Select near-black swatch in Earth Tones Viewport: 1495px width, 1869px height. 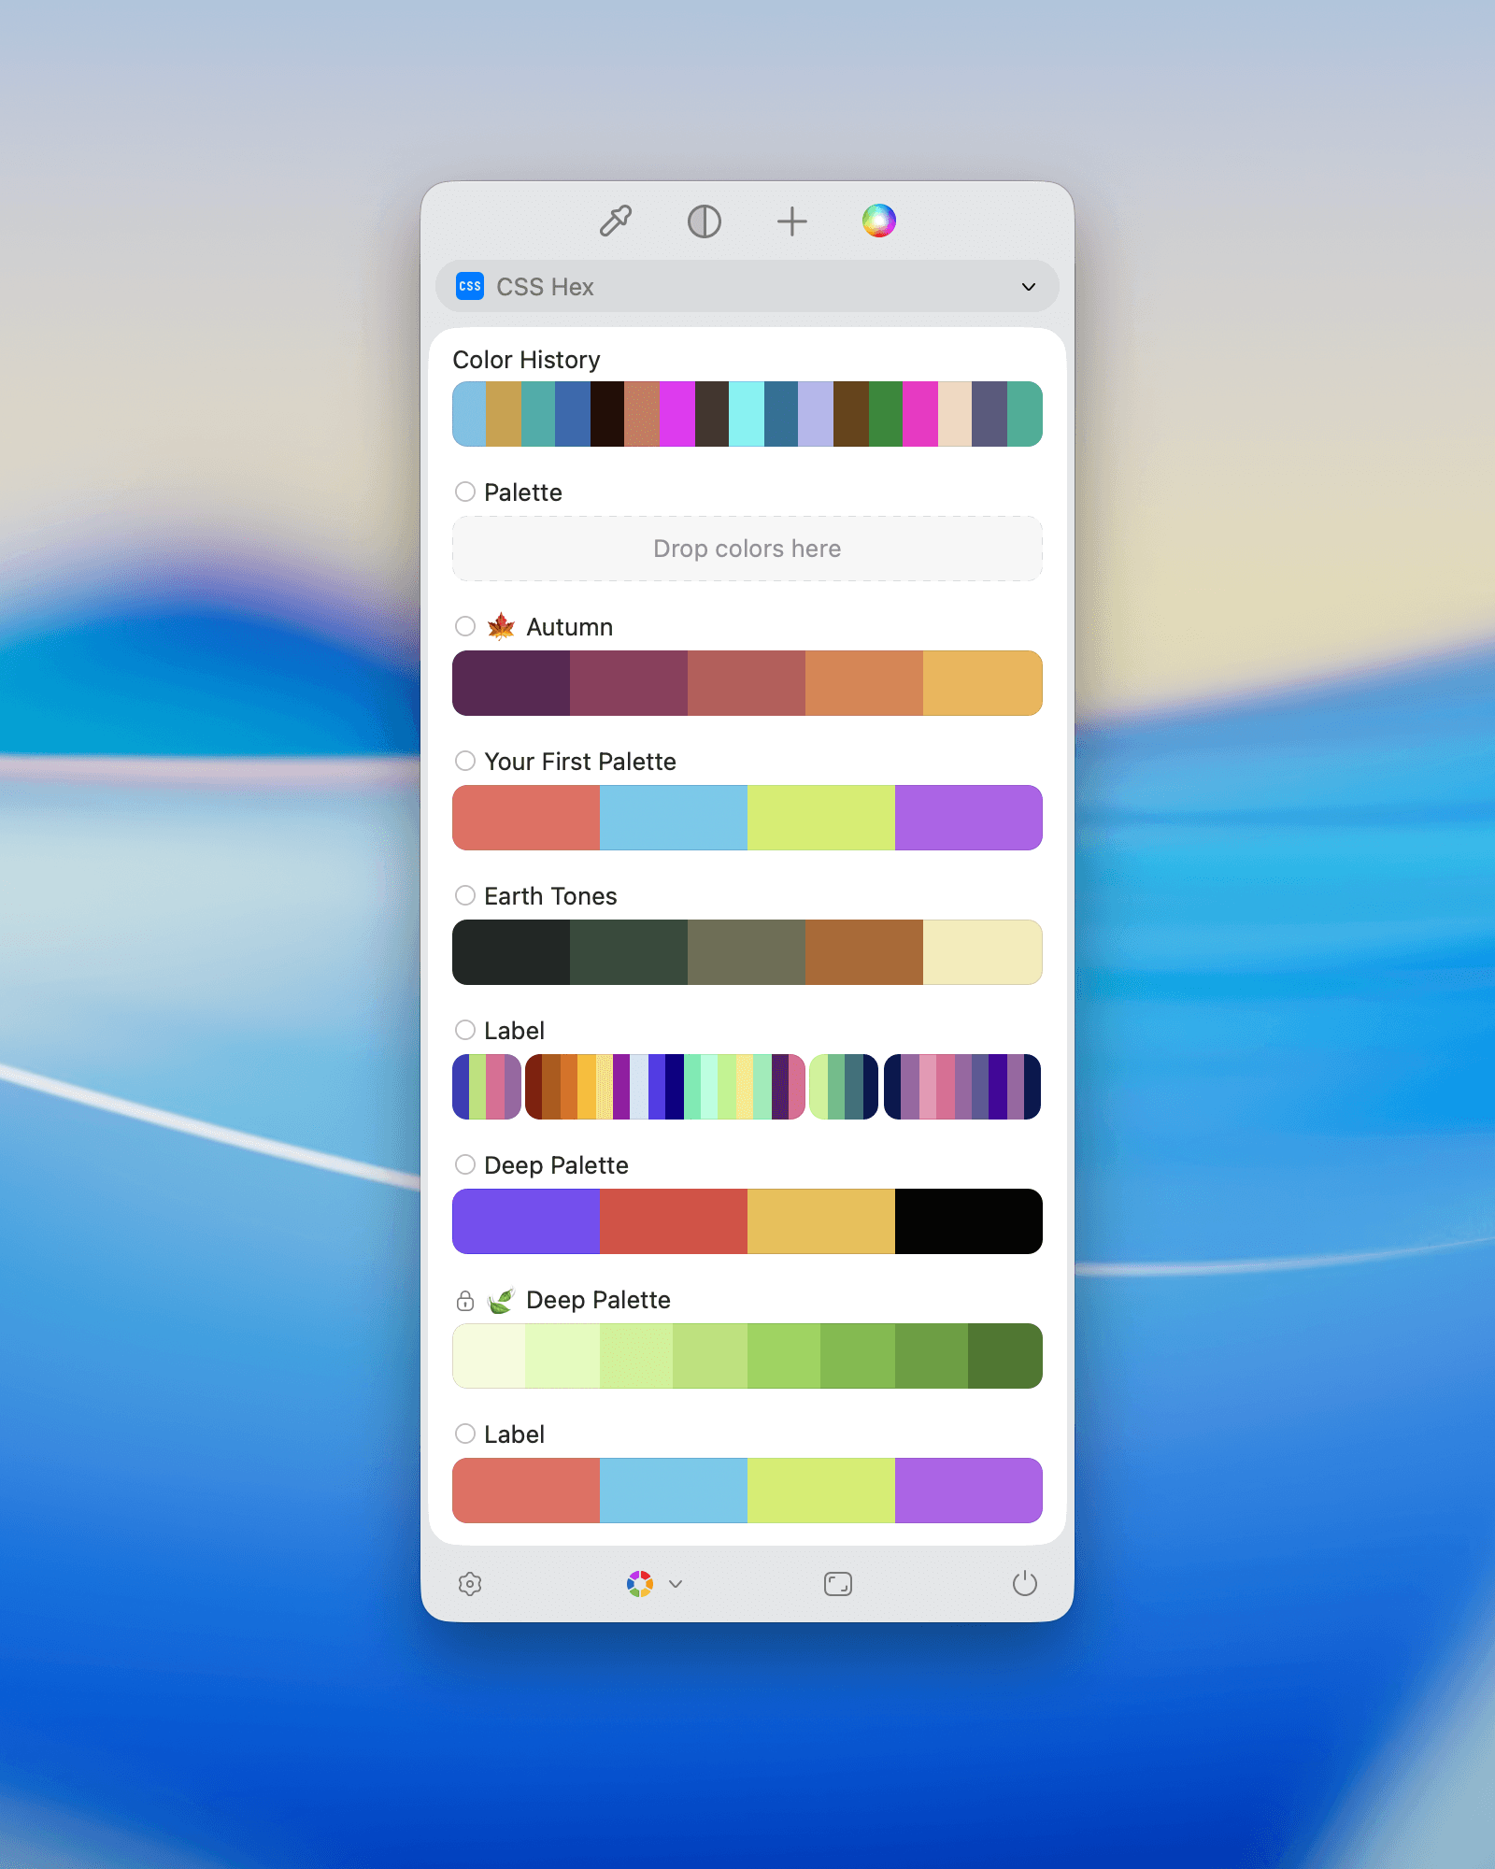[x=511, y=952]
